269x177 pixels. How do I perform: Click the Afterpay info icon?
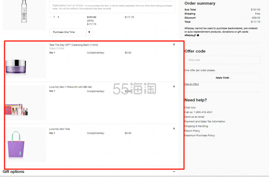click(198, 35)
